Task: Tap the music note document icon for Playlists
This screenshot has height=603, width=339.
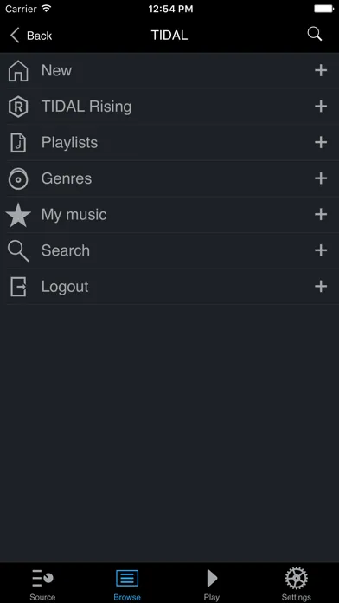Action: (x=18, y=143)
